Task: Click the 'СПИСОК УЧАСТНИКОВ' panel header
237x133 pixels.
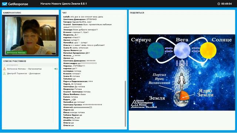Action: click(15, 61)
